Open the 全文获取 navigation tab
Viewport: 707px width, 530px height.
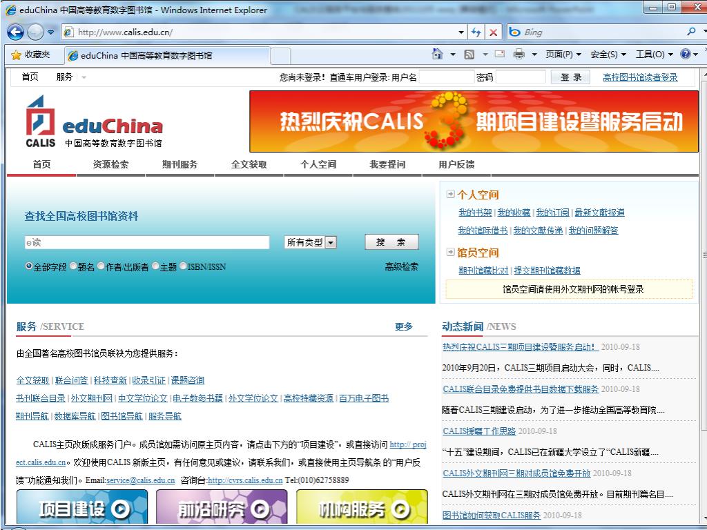click(x=249, y=164)
